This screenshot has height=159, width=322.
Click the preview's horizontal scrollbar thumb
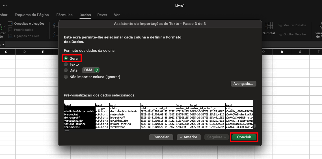pyautogui.click(x=67, y=130)
